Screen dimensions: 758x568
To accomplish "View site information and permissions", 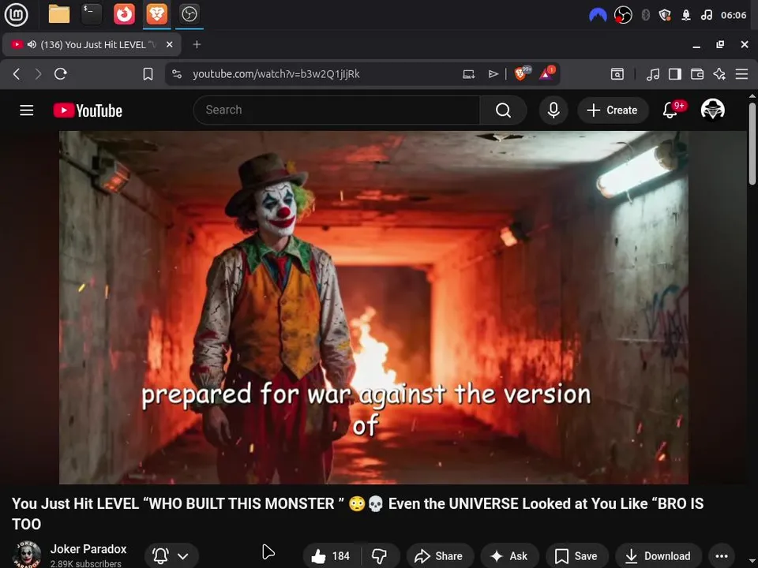I will (x=177, y=74).
